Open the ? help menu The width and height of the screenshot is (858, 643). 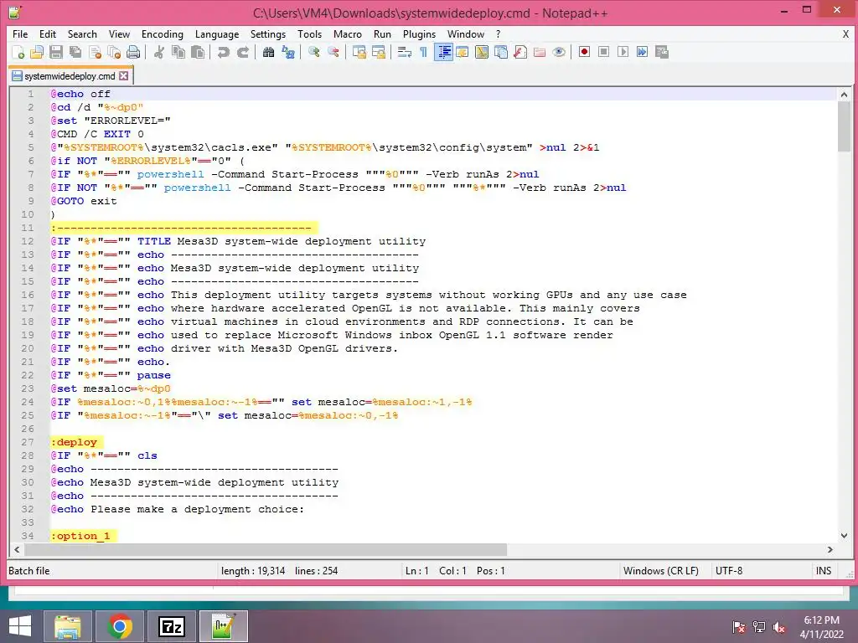pos(498,33)
